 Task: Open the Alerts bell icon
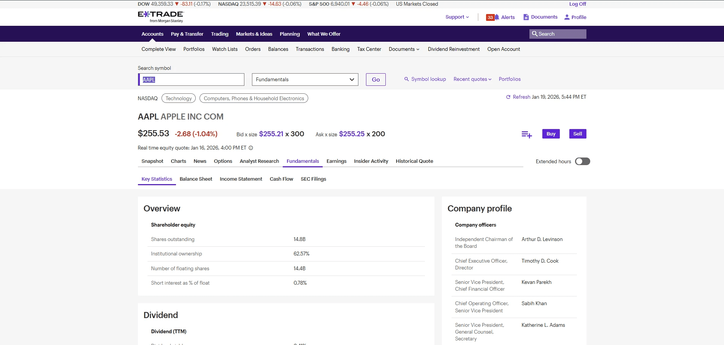click(x=497, y=17)
